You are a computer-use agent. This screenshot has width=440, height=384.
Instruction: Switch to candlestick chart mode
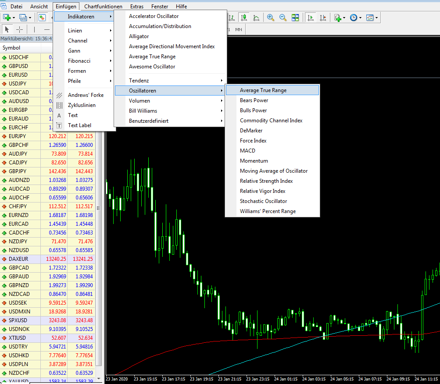coord(244,18)
